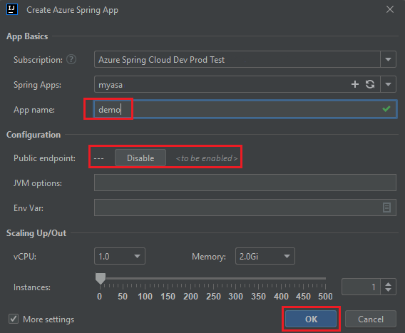405x333 pixels.
Task: Click the Subscription help question-mark icon
Action: pos(71,59)
